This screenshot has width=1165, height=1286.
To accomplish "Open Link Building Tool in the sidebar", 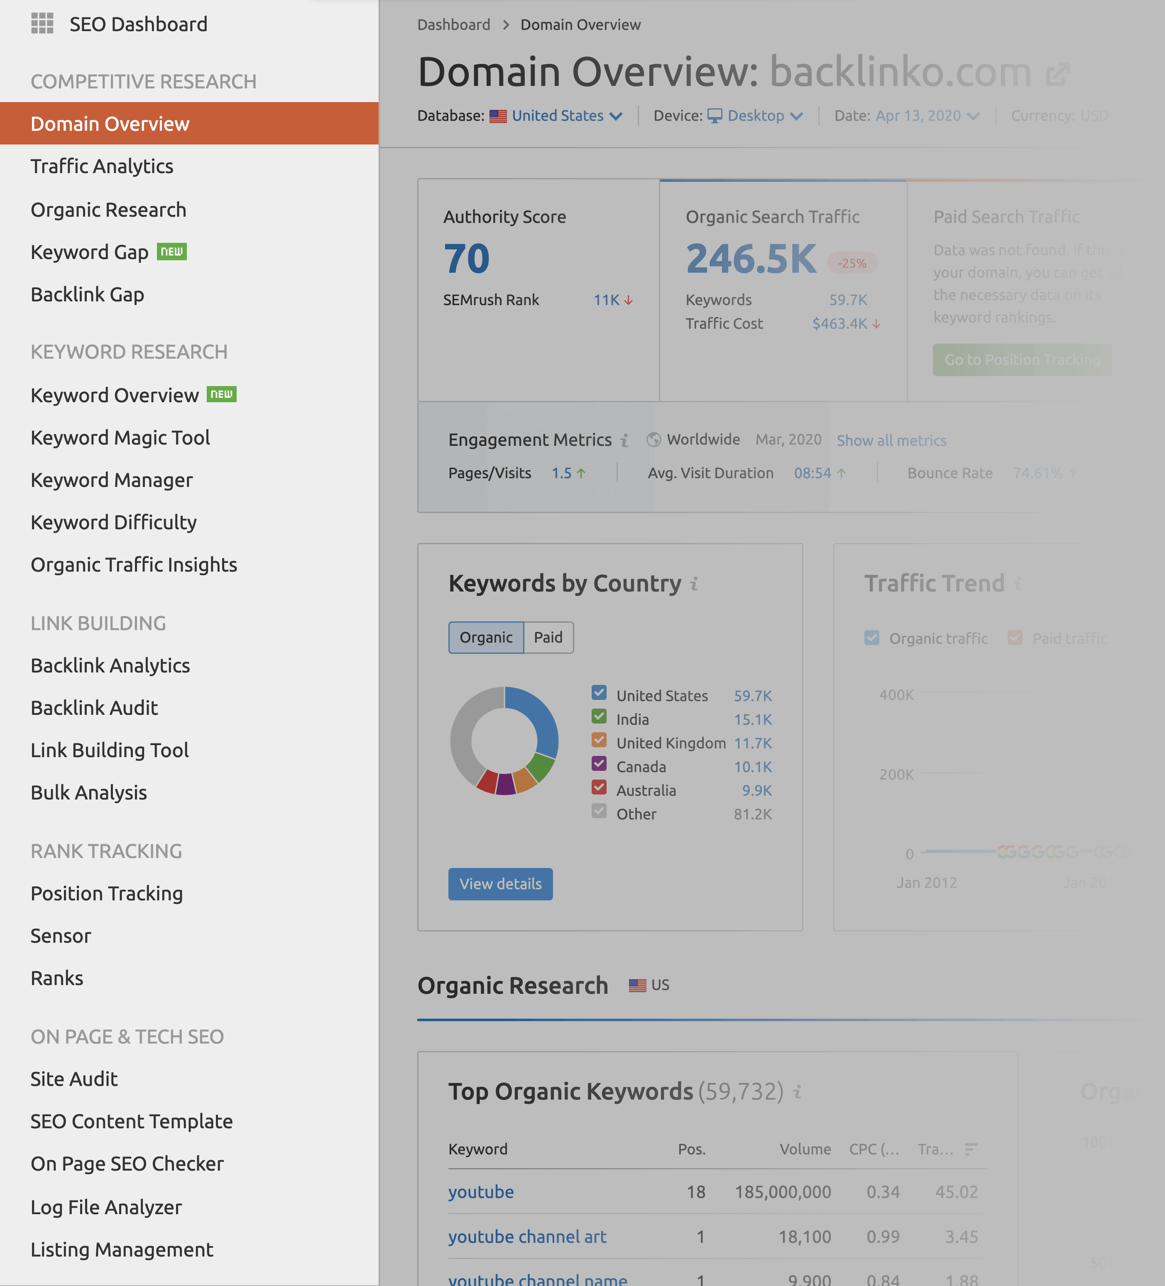I will (x=110, y=750).
